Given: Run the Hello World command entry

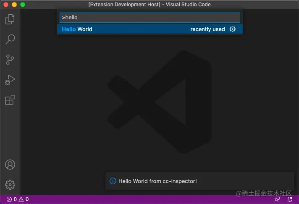Looking at the screenshot, I should coord(149,29).
